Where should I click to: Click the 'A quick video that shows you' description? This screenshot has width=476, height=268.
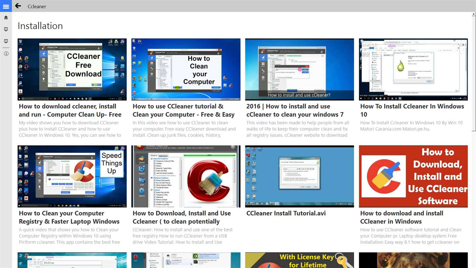(69, 236)
